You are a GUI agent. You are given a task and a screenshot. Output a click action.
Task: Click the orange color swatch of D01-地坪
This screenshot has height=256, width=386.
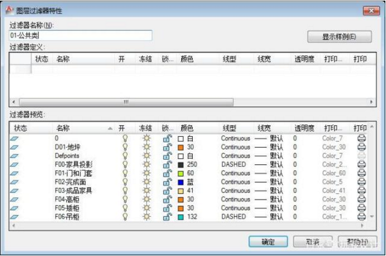click(180, 148)
